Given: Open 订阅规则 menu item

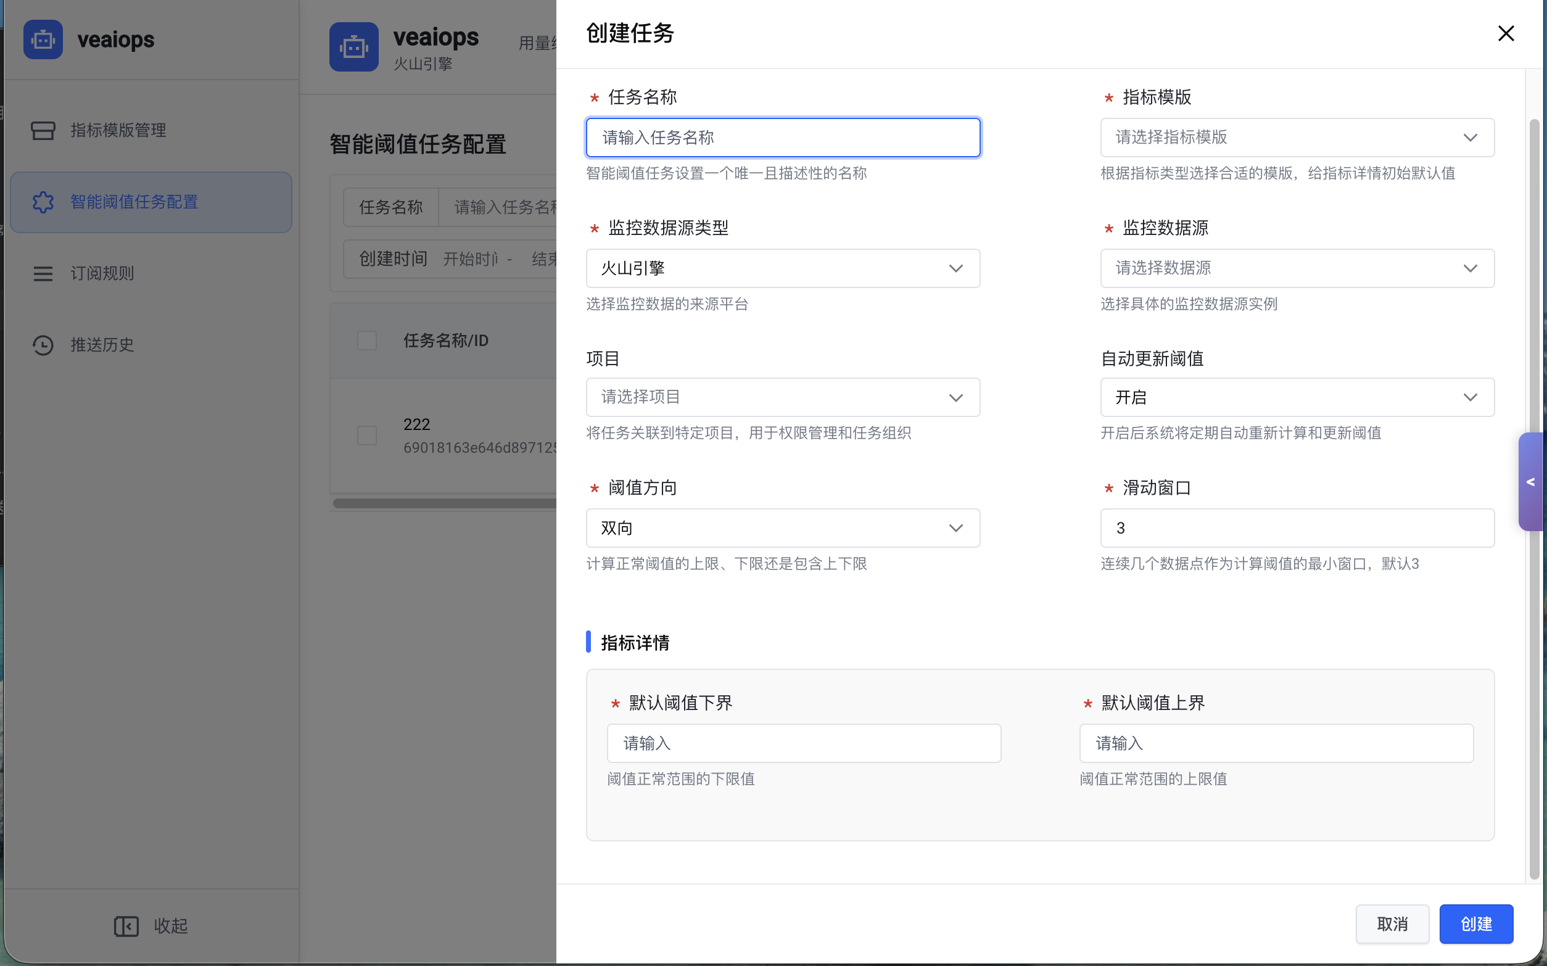Looking at the screenshot, I should click(102, 273).
